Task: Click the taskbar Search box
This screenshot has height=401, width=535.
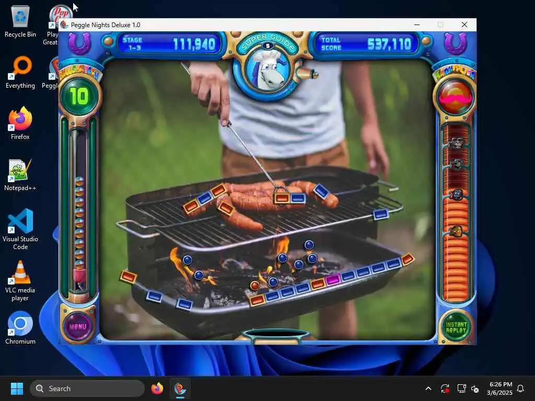Action: [x=87, y=388]
